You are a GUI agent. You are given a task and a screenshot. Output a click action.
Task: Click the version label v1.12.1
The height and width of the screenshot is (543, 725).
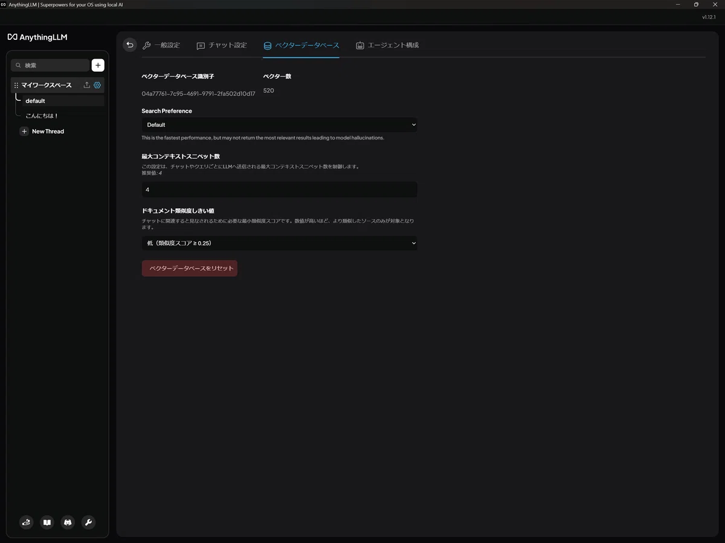[x=709, y=17]
